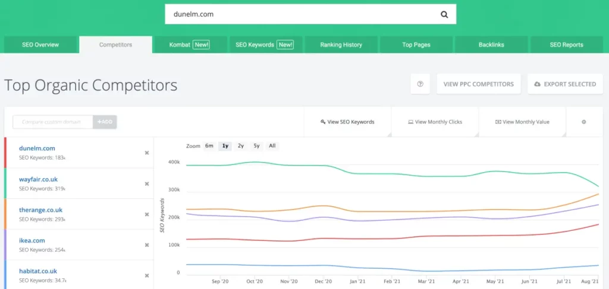Open the SEO Reports tab
Viewport: 609px width, 289px height.
point(566,45)
